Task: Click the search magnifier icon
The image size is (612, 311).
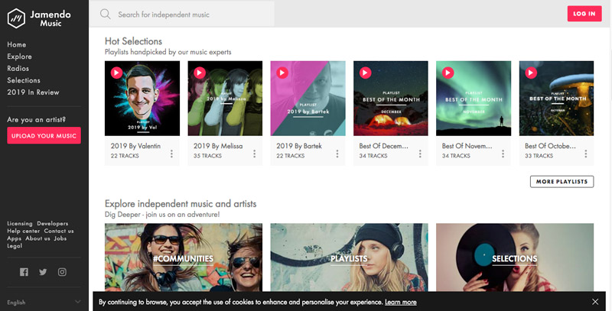Action: click(x=105, y=14)
